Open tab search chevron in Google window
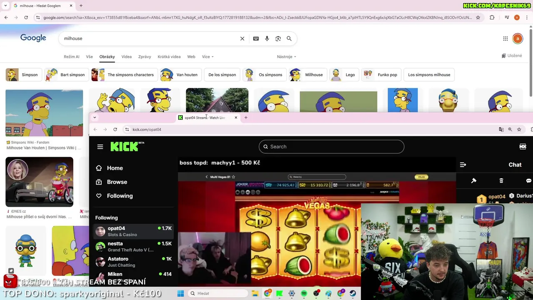The image size is (533, 300). point(6,6)
